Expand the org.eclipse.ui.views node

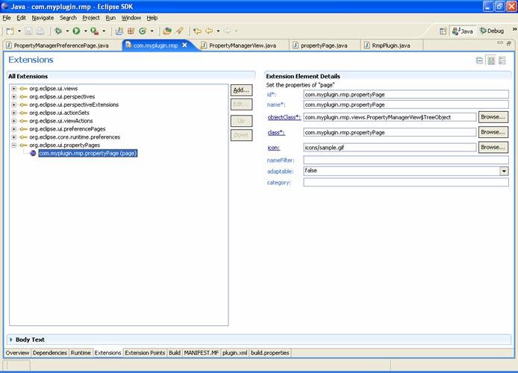click(x=14, y=89)
